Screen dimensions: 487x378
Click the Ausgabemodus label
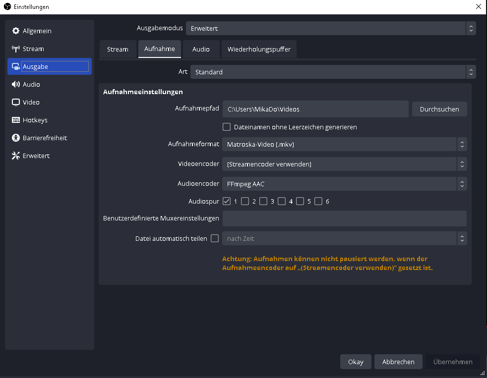tap(160, 28)
